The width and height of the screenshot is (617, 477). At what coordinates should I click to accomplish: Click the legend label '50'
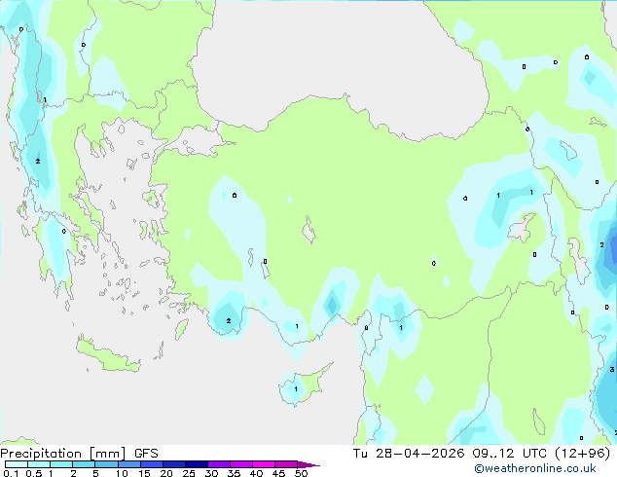301,473
